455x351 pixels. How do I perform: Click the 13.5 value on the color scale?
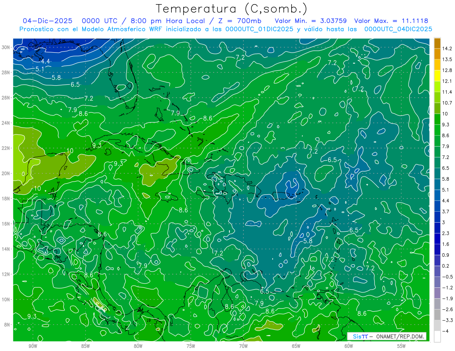pyautogui.click(x=447, y=59)
